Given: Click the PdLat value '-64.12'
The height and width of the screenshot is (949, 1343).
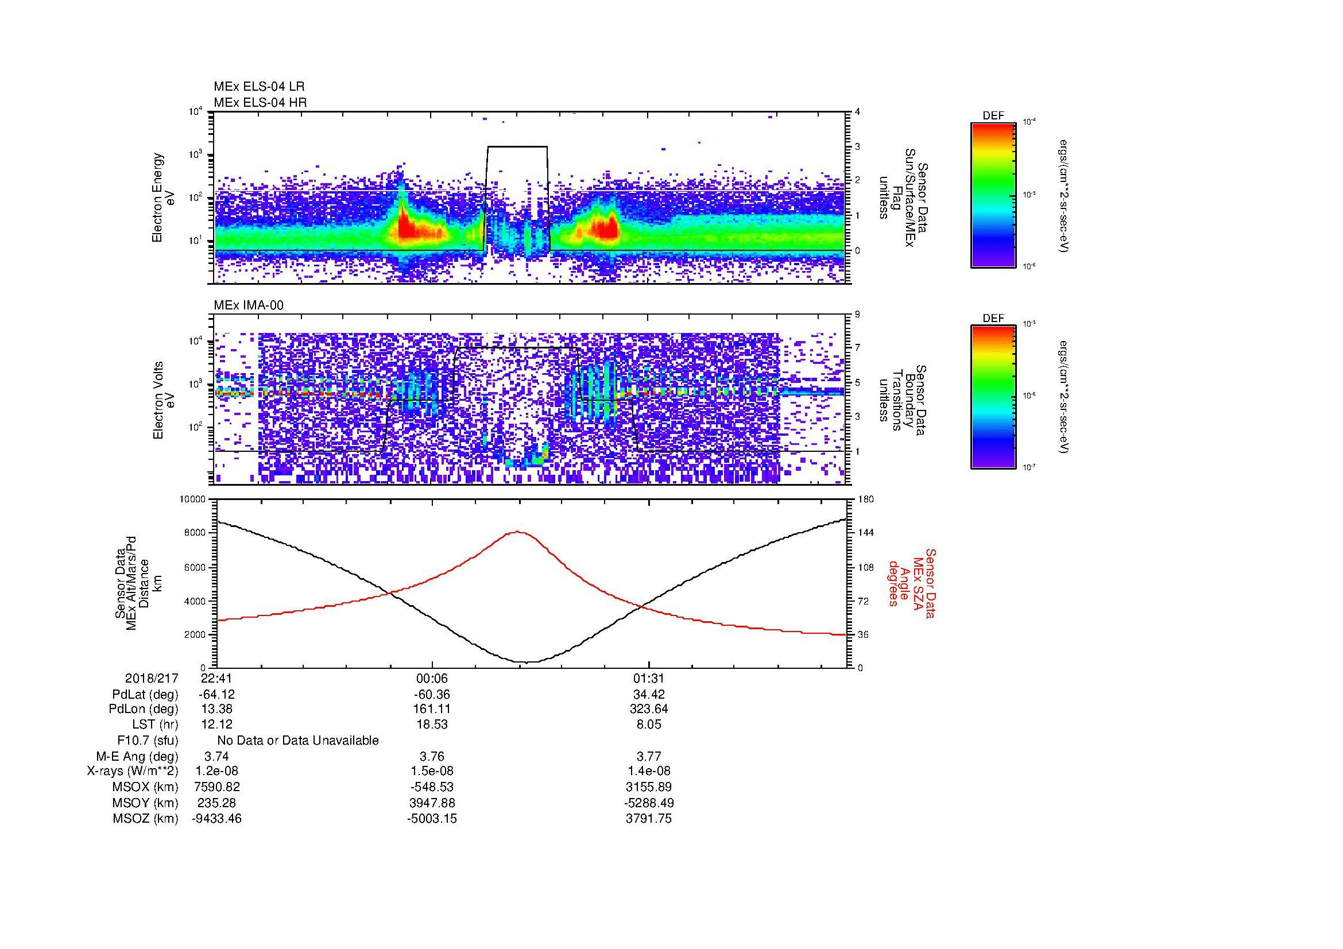Looking at the screenshot, I should tap(217, 695).
